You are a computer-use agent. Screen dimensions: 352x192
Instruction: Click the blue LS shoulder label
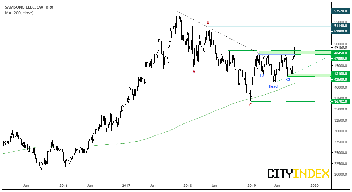click(262, 76)
